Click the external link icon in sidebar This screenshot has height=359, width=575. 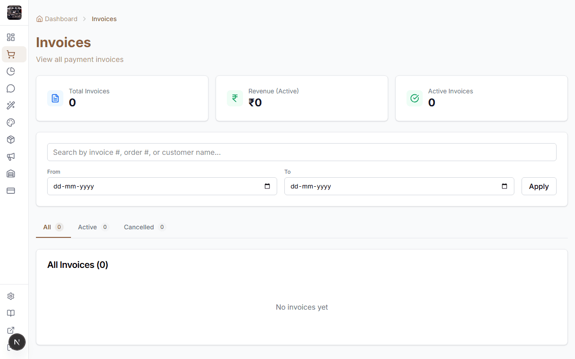point(11,330)
